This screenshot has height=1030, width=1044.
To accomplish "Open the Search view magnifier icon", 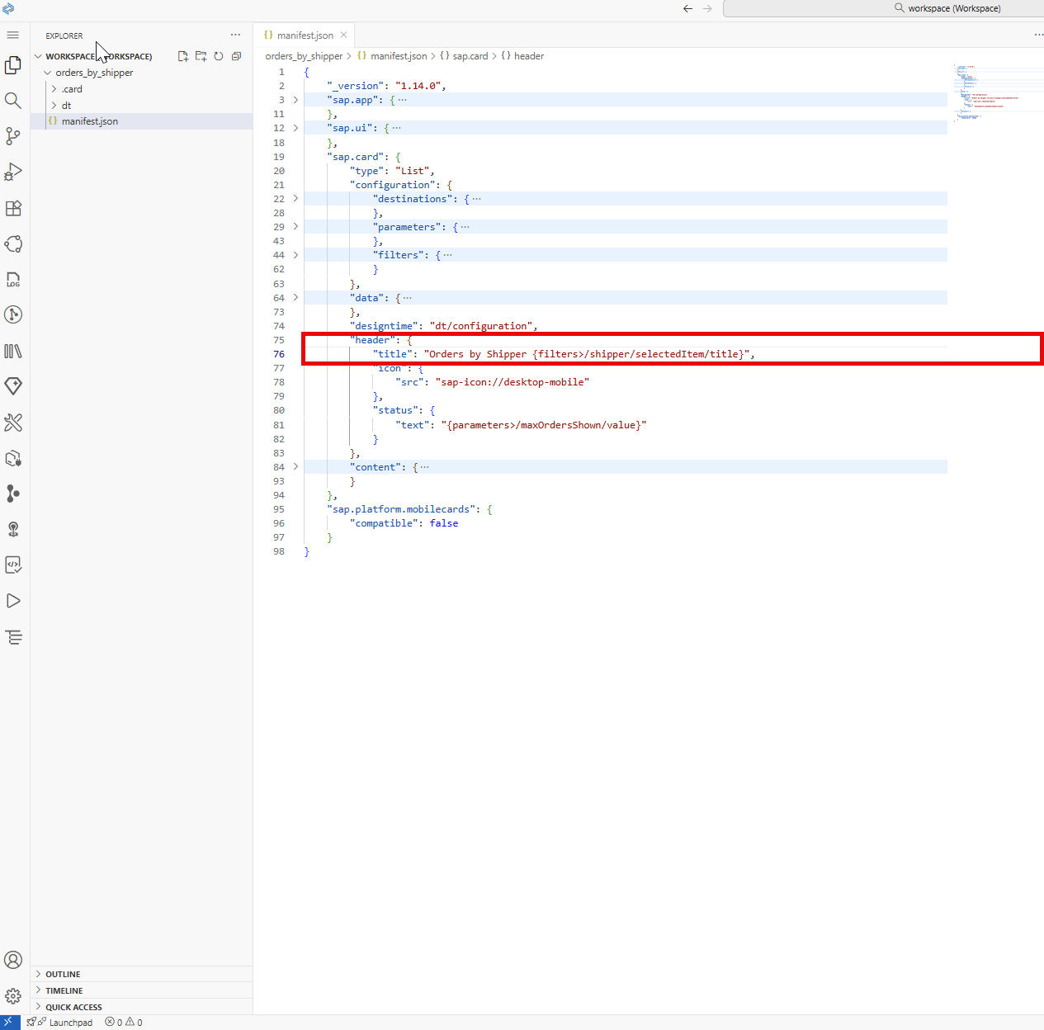I will 13,101.
